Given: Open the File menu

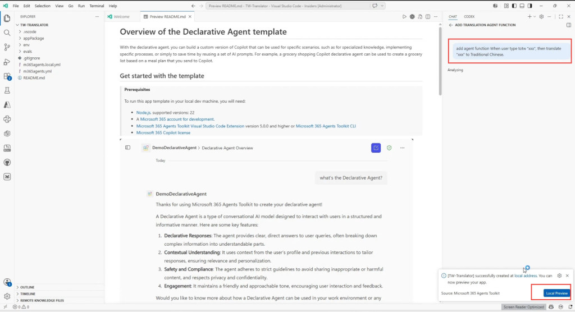Looking at the screenshot, I should 15,6.
